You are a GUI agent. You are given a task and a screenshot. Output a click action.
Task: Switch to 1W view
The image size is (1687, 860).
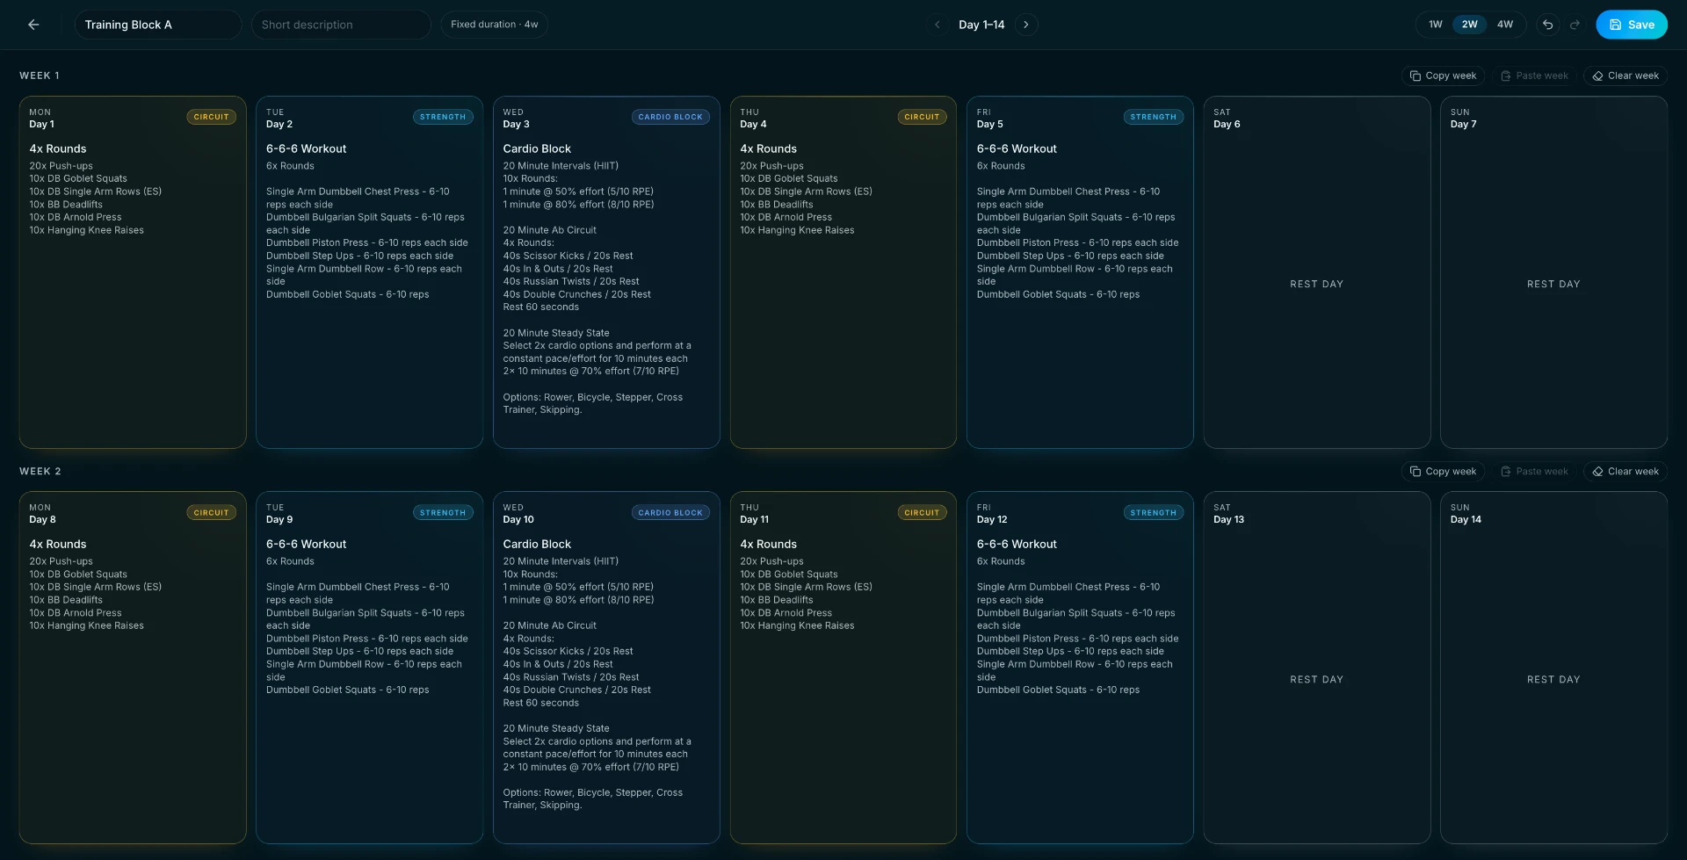click(x=1436, y=25)
